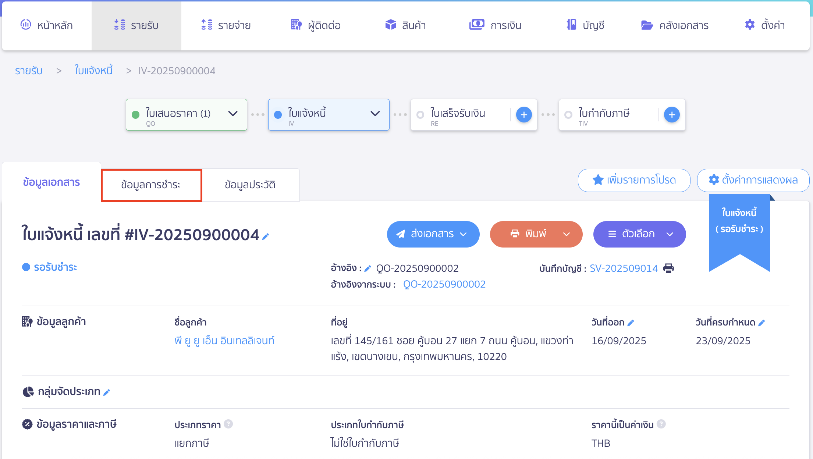
Task: Open customer พี ยู ยู เอ็น อินเทลลิเจนท์ link
Action: [x=224, y=341]
